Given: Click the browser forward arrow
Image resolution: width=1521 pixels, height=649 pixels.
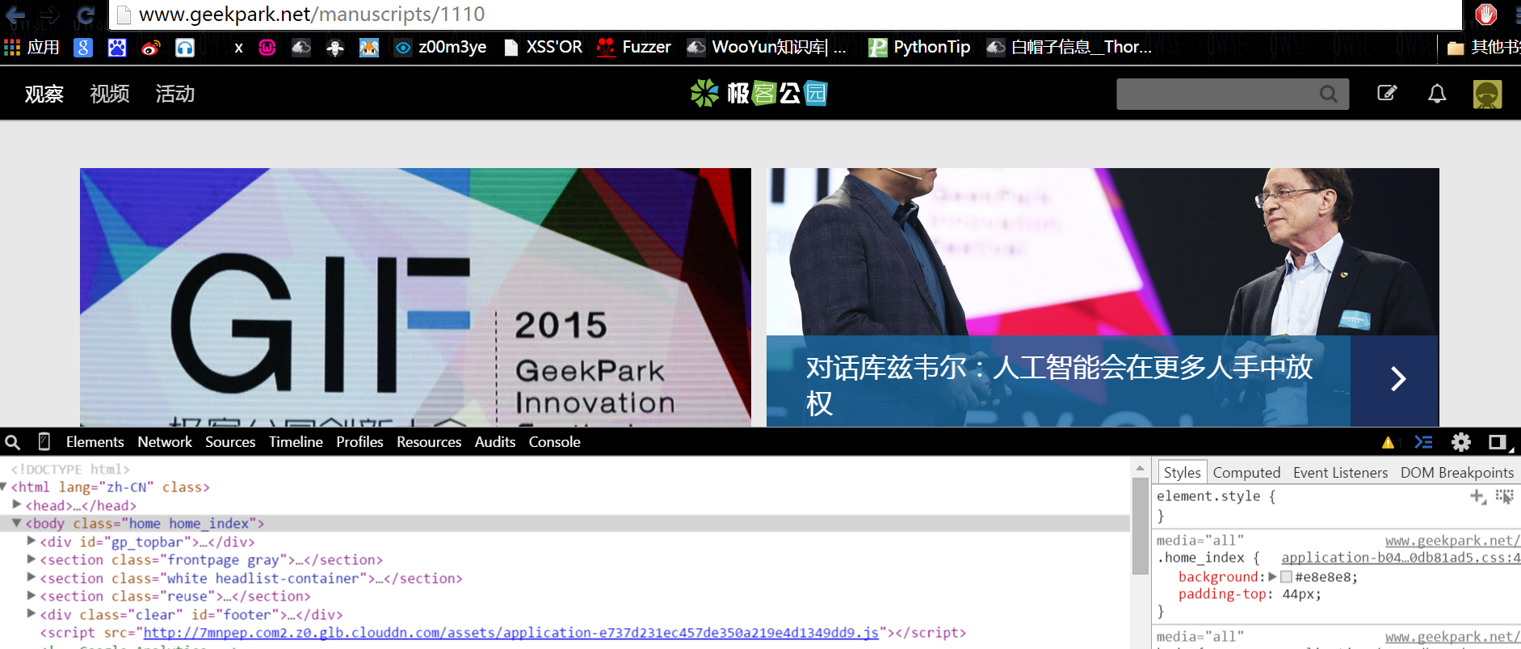Looking at the screenshot, I should click(50, 14).
